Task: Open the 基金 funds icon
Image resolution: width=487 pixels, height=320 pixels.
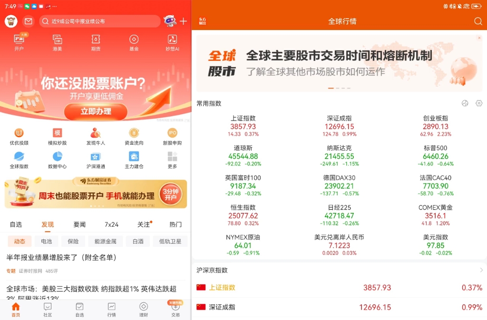Action: [x=134, y=42]
